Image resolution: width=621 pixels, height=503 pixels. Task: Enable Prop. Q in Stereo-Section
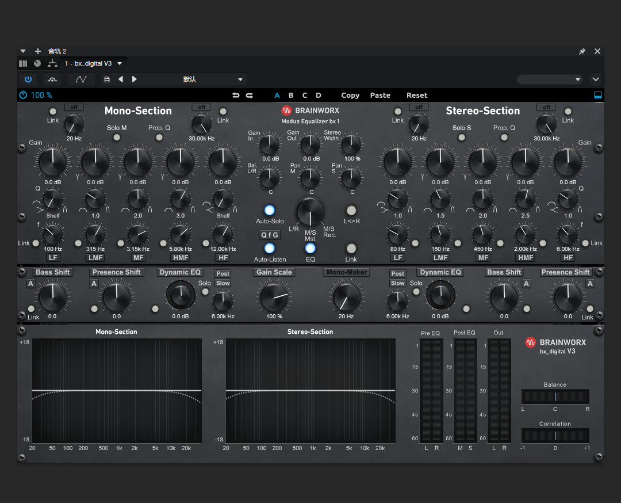[x=504, y=138]
